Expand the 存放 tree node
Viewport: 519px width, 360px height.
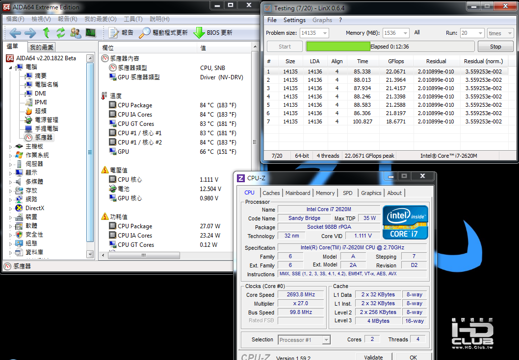tap(11, 191)
